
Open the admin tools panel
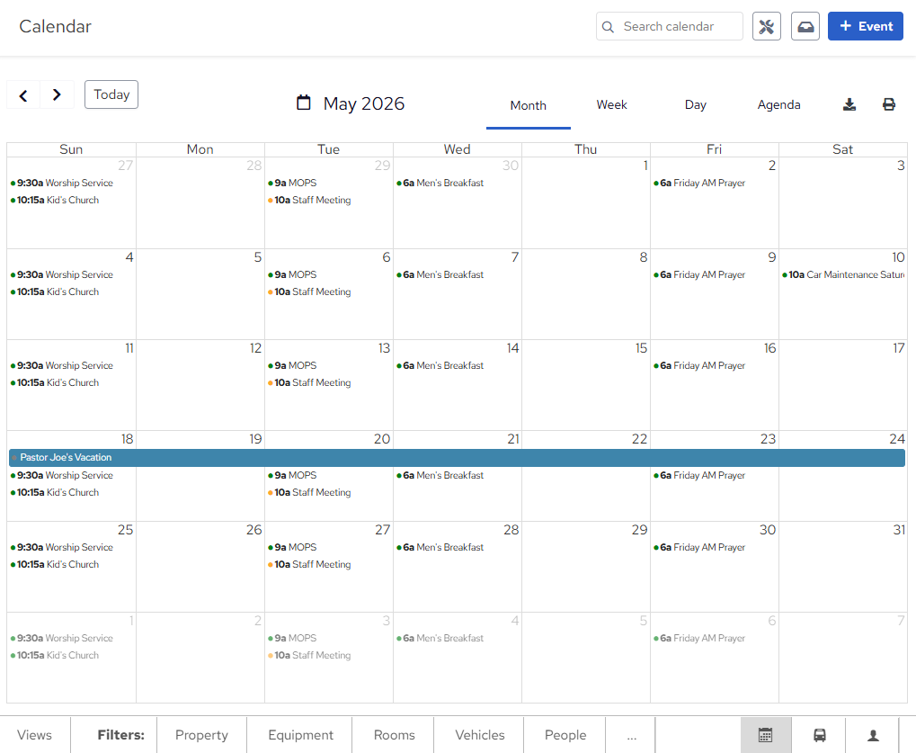pos(766,26)
